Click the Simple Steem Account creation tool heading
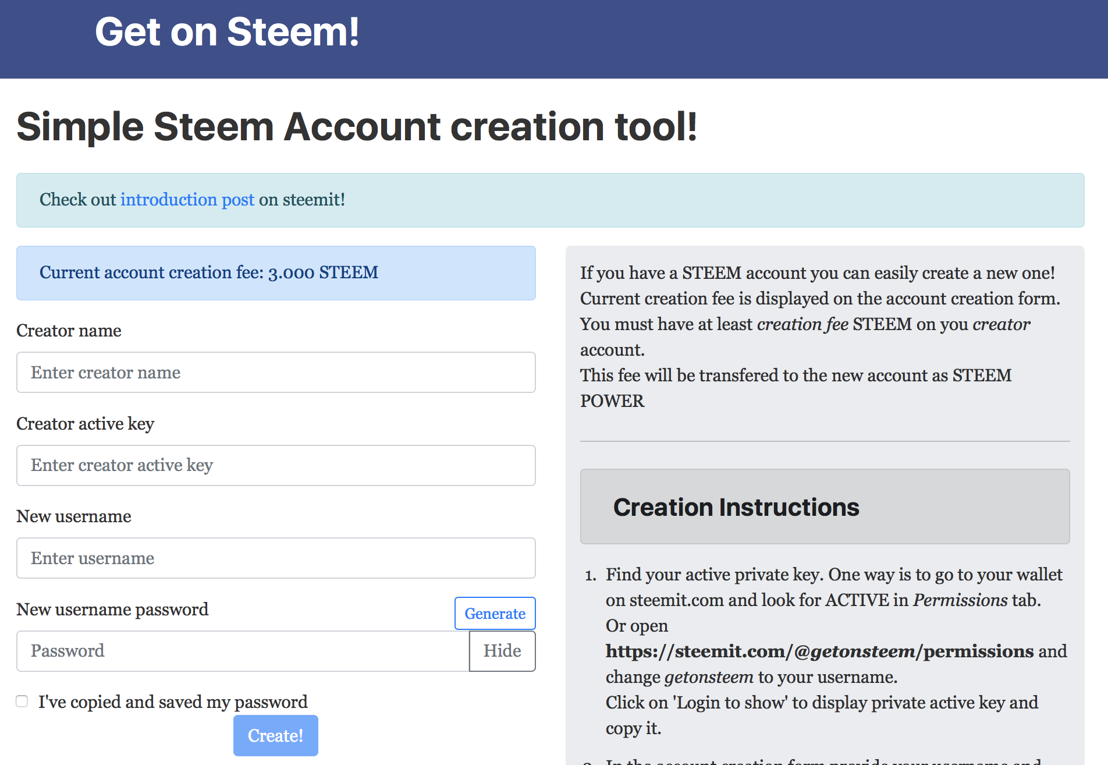Screen dimensions: 1108x765 [357, 127]
